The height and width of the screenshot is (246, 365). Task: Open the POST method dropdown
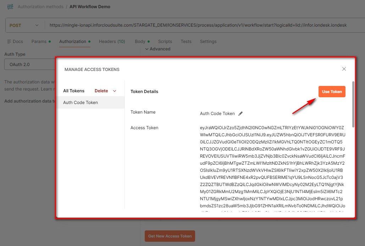24,26
